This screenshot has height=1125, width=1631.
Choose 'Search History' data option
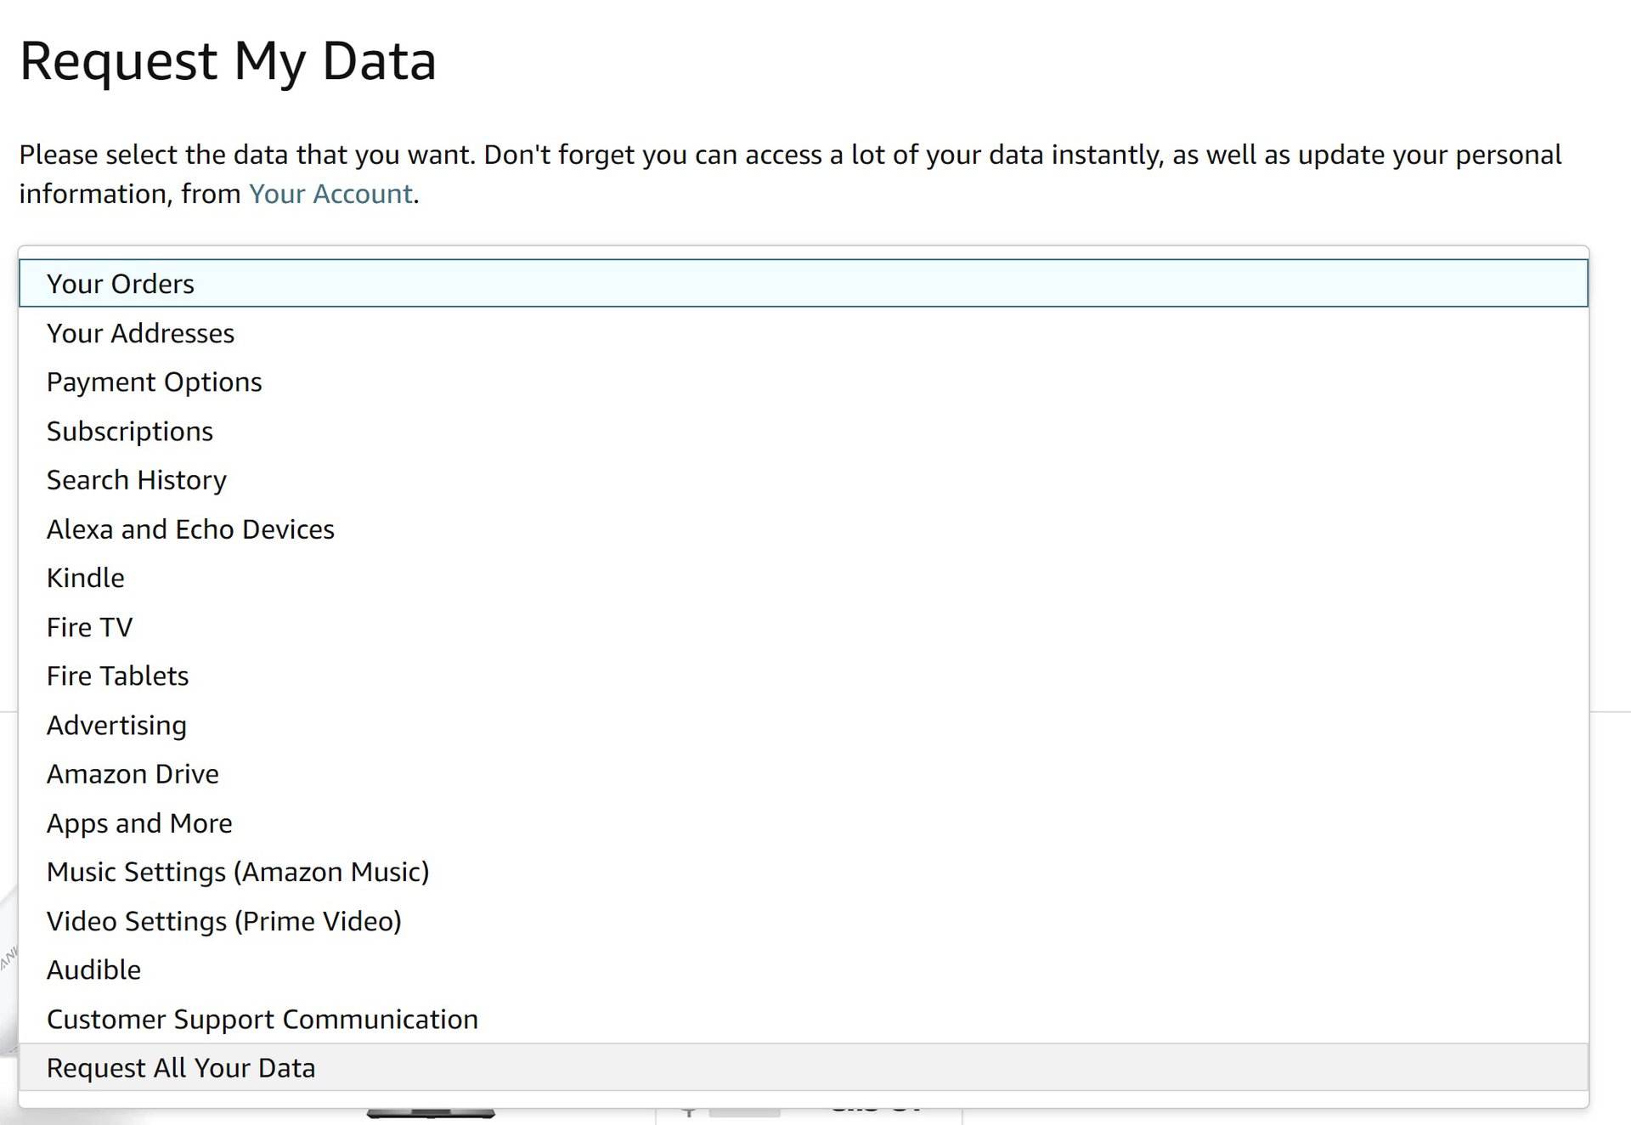coord(803,479)
